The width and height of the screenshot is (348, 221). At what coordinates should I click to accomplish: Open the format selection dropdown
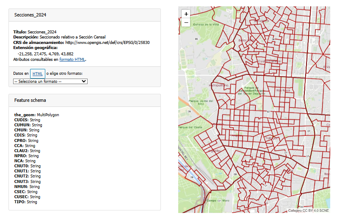point(50,81)
